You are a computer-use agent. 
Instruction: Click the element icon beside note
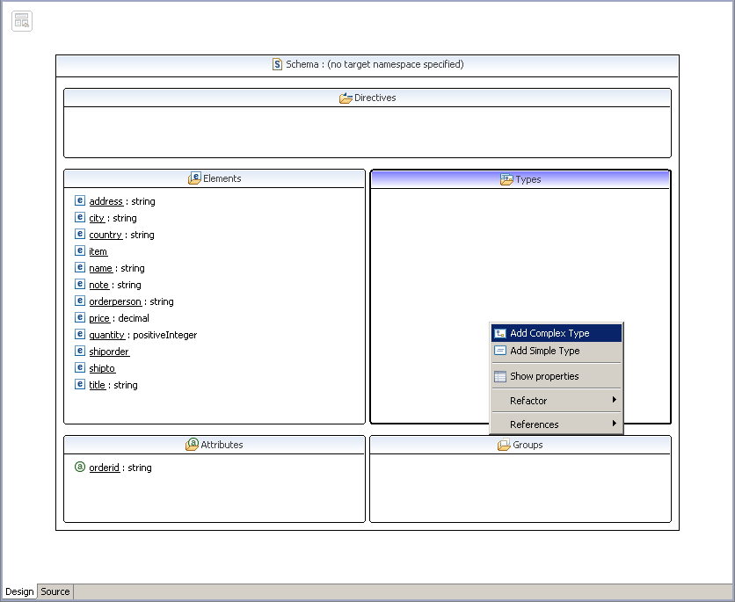(80, 284)
